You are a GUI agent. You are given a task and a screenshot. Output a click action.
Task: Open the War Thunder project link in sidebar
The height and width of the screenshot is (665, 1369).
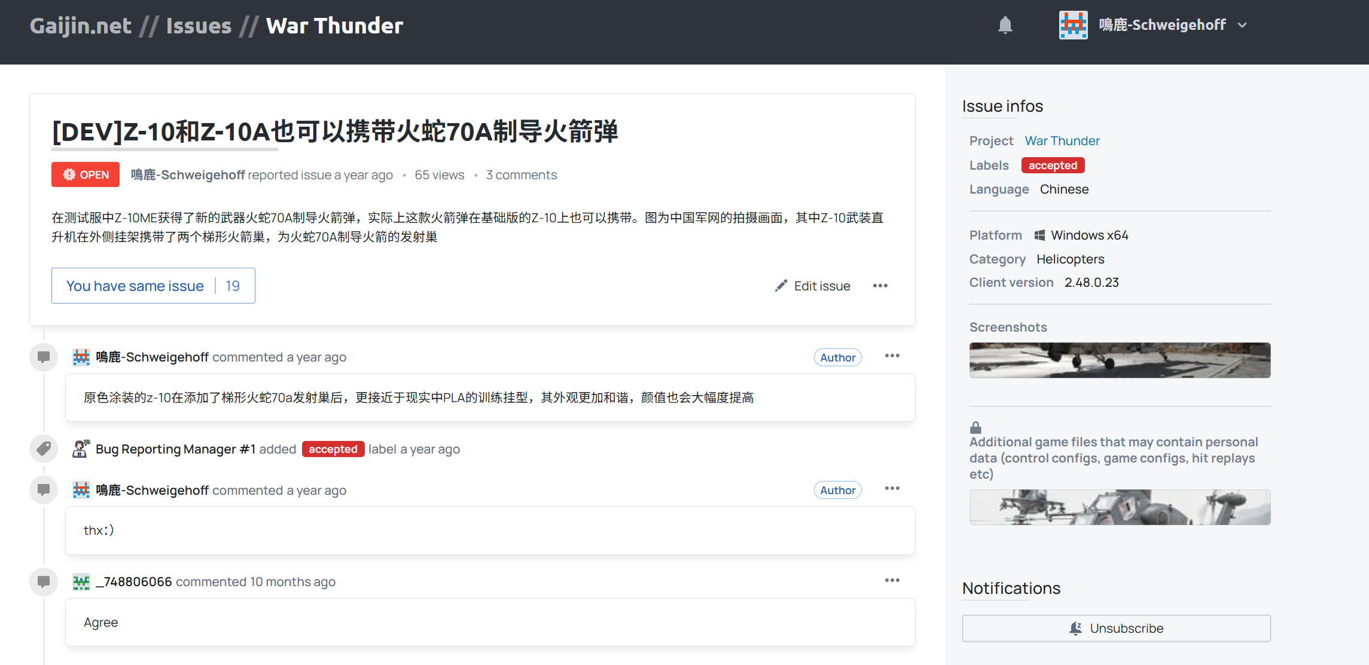click(x=1062, y=141)
